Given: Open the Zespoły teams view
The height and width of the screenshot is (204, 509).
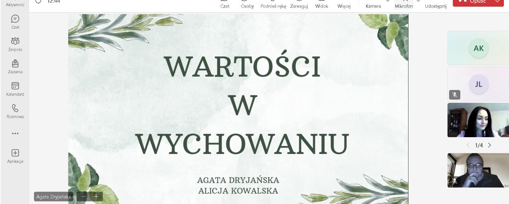Looking at the screenshot, I should 15,44.
